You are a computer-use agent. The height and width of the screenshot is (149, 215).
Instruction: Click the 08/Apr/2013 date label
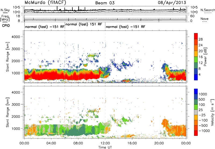pos(172,2)
